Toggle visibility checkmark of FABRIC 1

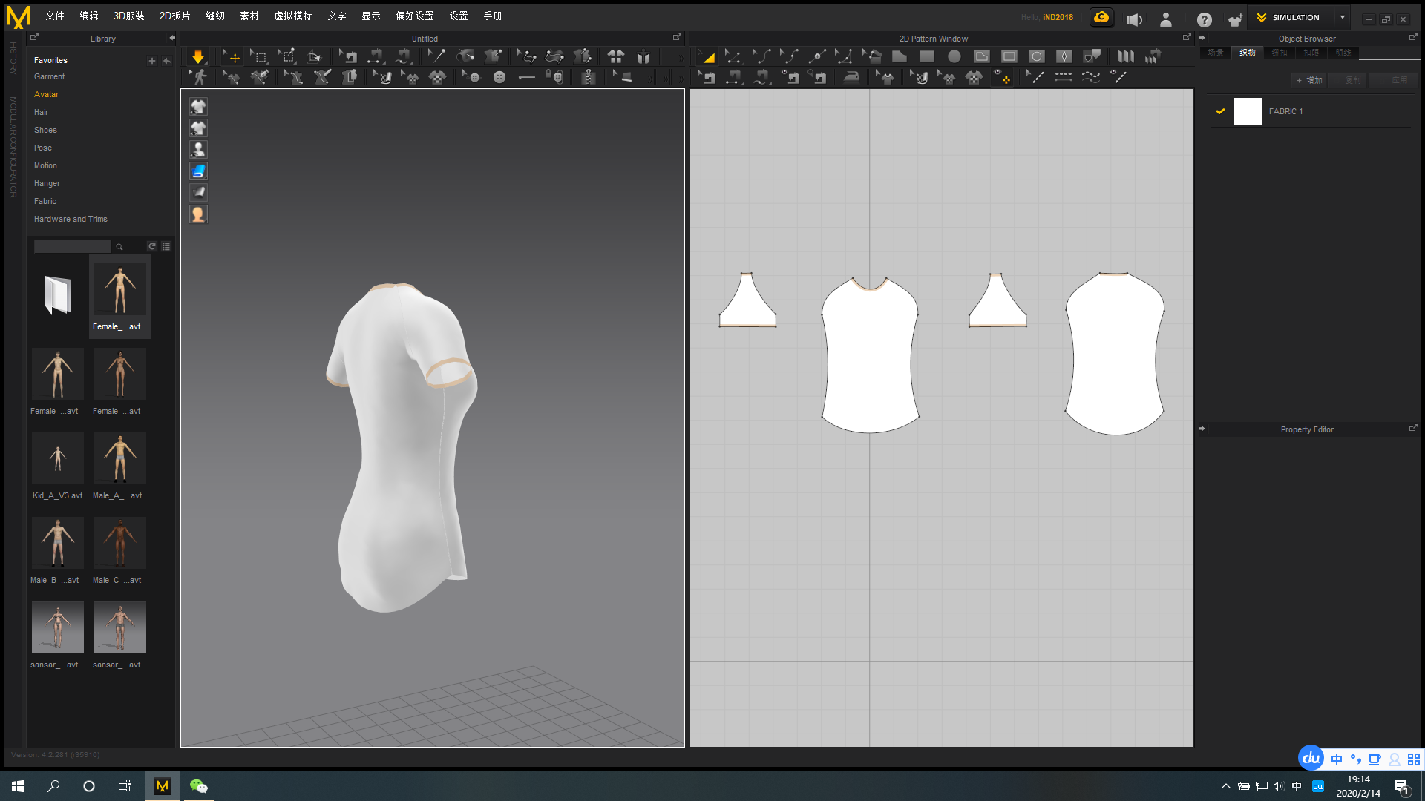(x=1220, y=111)
